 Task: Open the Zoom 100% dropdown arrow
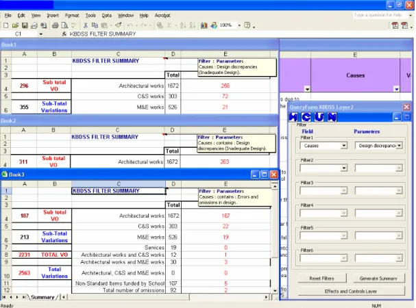(x=239, y=25)
